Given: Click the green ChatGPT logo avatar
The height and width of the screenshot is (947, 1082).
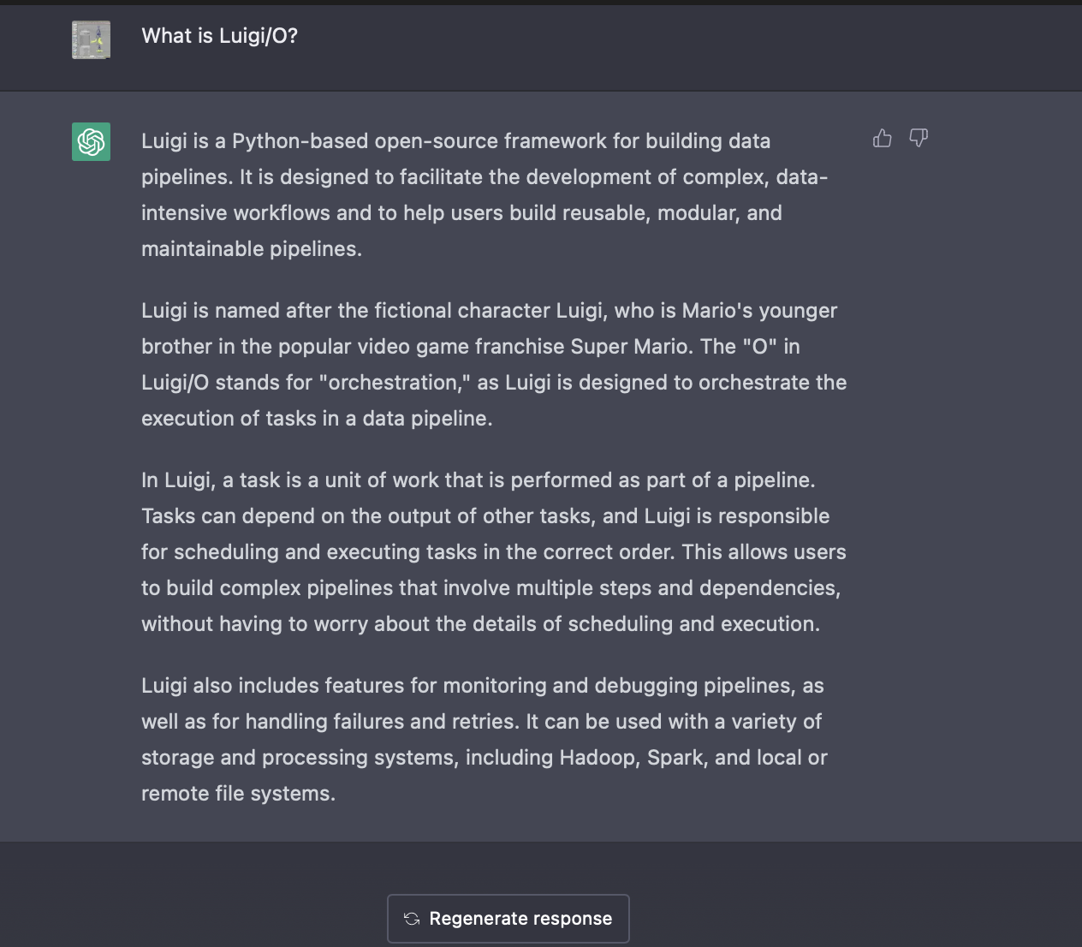Looking at the screenshot, I should [92, 141].
